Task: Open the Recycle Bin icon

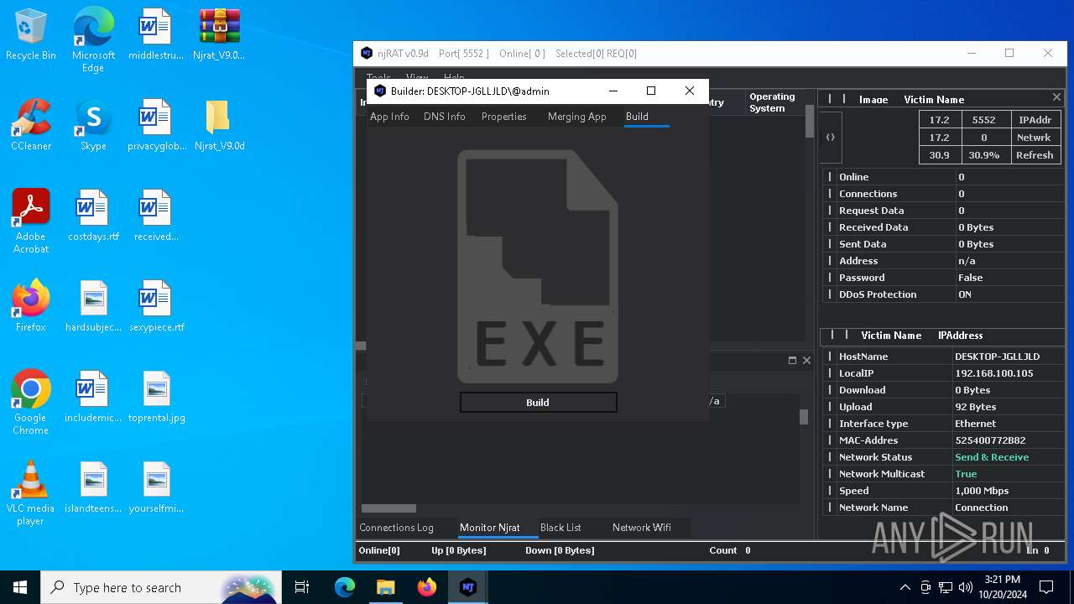Action: tap(31, 34)
